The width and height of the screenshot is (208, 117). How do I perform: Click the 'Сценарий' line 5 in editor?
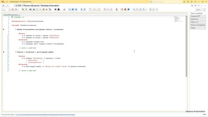(24, 25)
